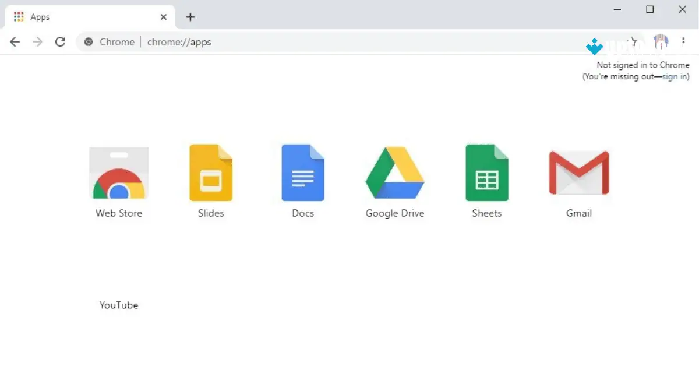Click inside the address bar

(233, 41)
